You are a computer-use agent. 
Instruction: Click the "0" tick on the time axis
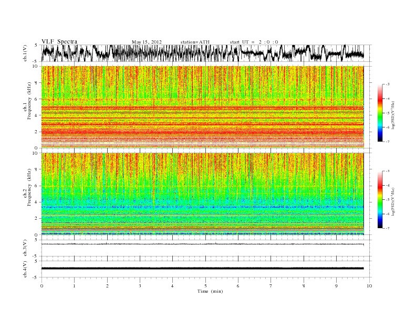click(41, 286)
